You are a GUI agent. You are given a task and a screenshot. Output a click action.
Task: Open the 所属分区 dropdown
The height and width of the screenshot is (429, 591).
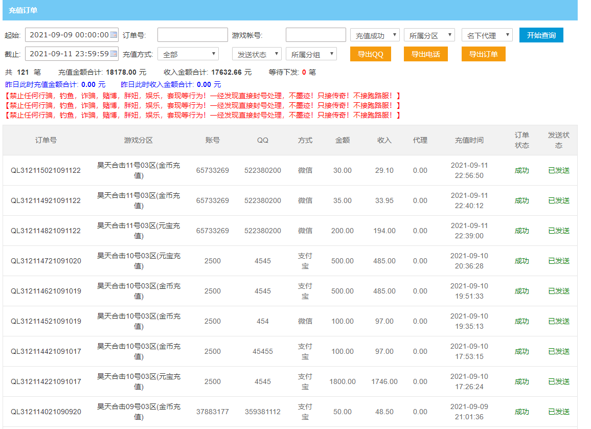click(x=429, y=35)
